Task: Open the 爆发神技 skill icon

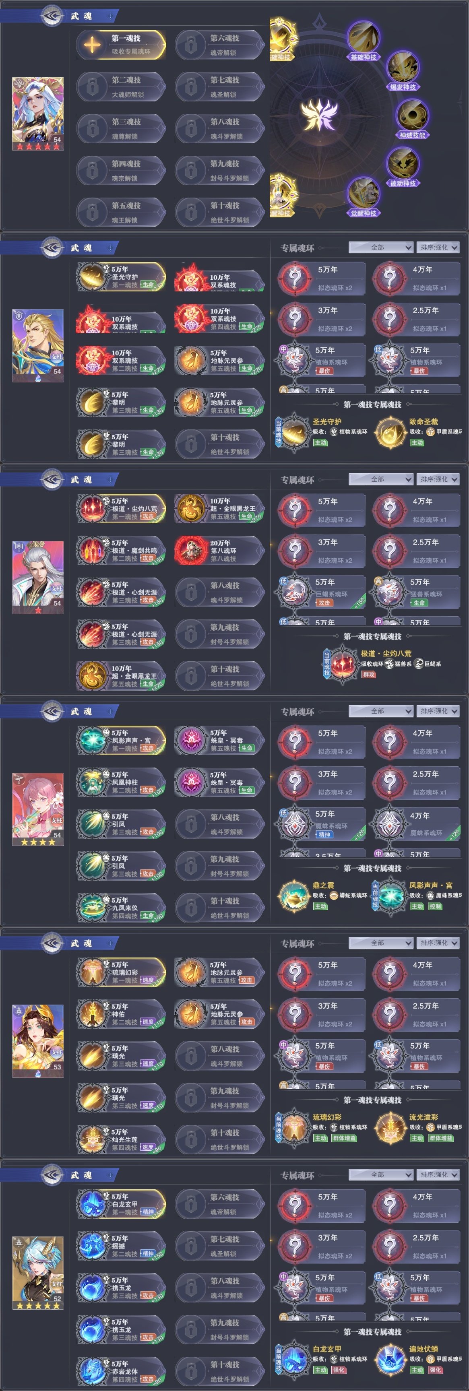Action: [403, 68]
